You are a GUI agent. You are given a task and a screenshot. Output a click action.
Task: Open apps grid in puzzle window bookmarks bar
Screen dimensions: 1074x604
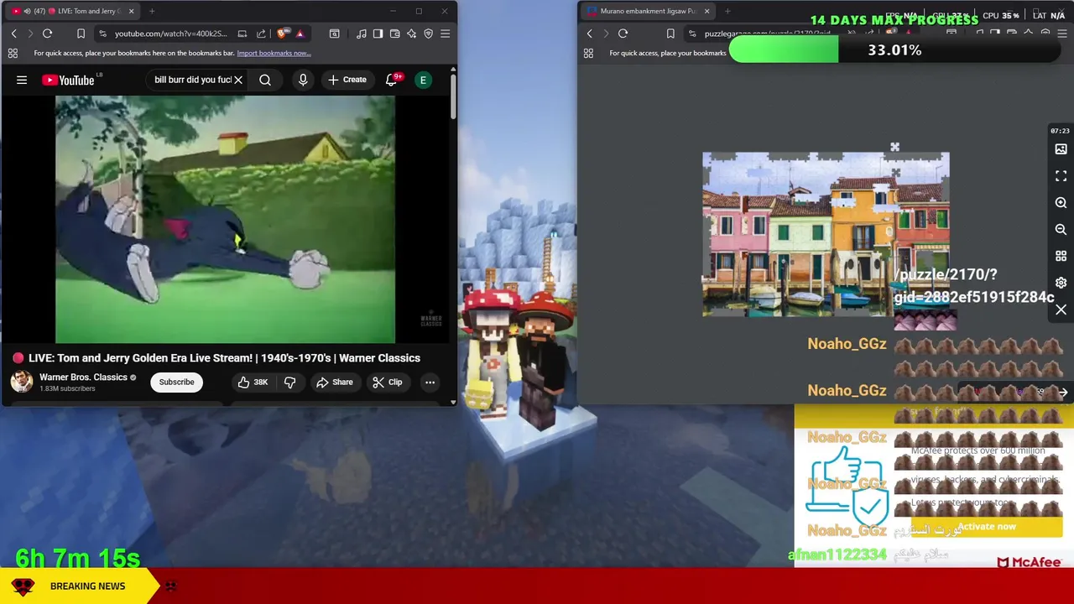tap(588, 53)
